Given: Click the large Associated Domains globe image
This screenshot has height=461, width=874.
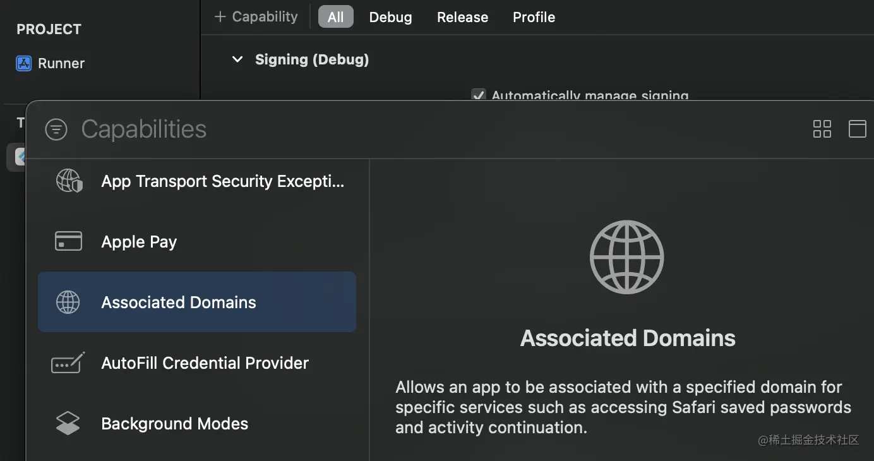Looking at the screenshot, I should click(x=626, y=256).
